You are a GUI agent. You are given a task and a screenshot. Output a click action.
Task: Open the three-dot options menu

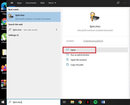(x=125, y=3)
